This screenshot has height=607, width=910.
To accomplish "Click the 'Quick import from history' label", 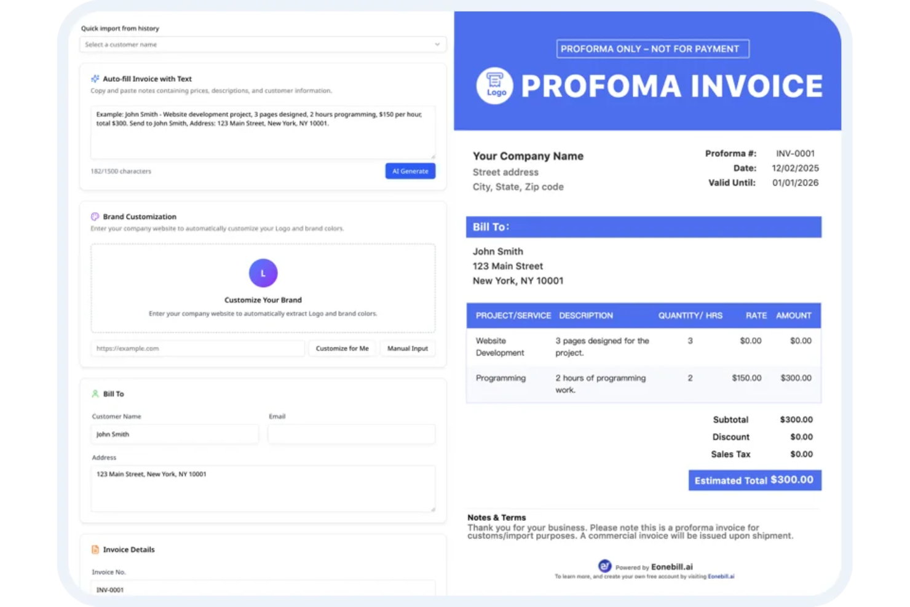I will point(120,28).
